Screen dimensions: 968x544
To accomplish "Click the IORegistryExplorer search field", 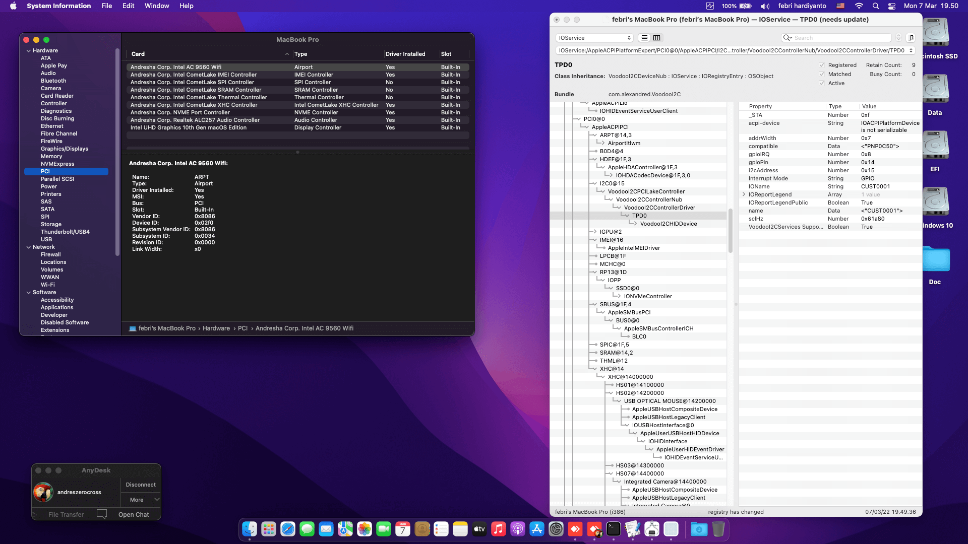I will [x=836, y=38].
